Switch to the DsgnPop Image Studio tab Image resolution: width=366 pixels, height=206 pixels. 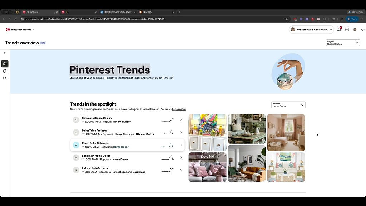[117, 12]
